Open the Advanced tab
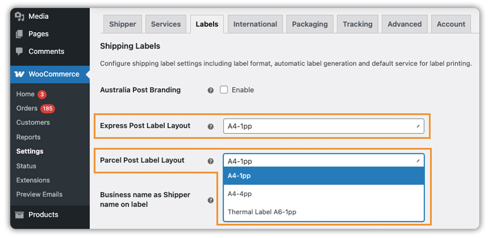The width and height of the screenshot is (488, 238). click(405, 24)
